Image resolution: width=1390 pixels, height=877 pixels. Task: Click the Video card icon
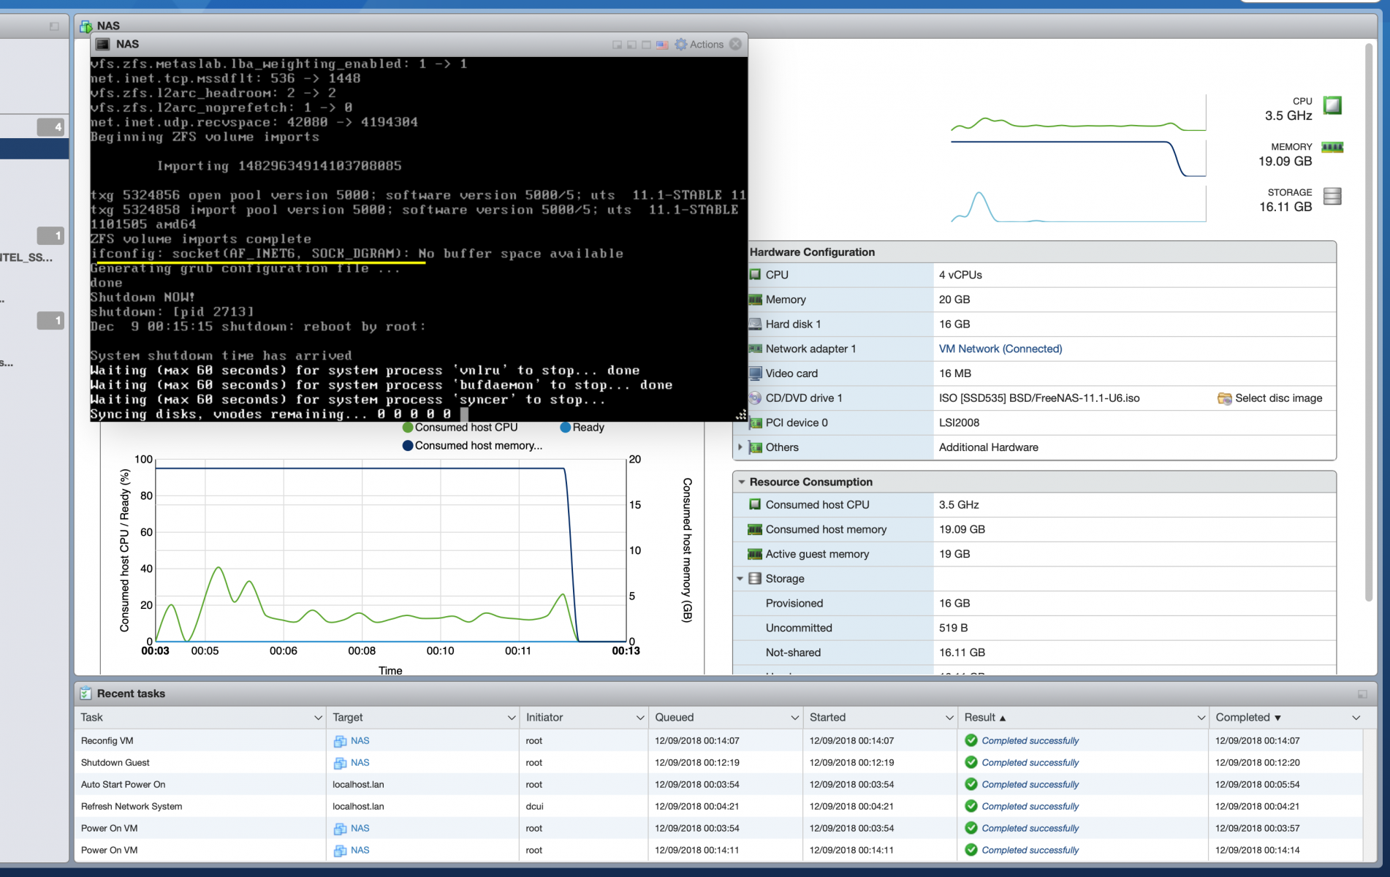coord(755,373)
